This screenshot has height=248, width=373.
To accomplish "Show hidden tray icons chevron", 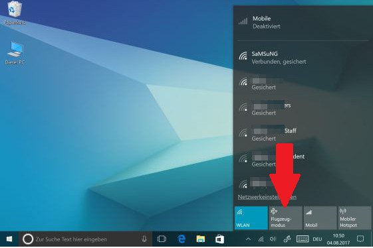I will click(248, 239).
